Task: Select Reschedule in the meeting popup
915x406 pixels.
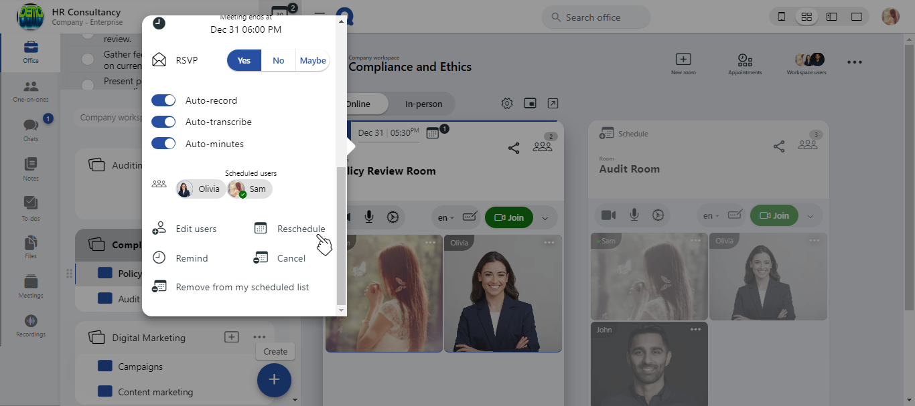Action: (300, 229)
